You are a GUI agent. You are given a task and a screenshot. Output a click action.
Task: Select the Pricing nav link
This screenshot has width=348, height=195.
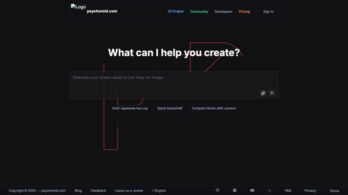[244, 12]
